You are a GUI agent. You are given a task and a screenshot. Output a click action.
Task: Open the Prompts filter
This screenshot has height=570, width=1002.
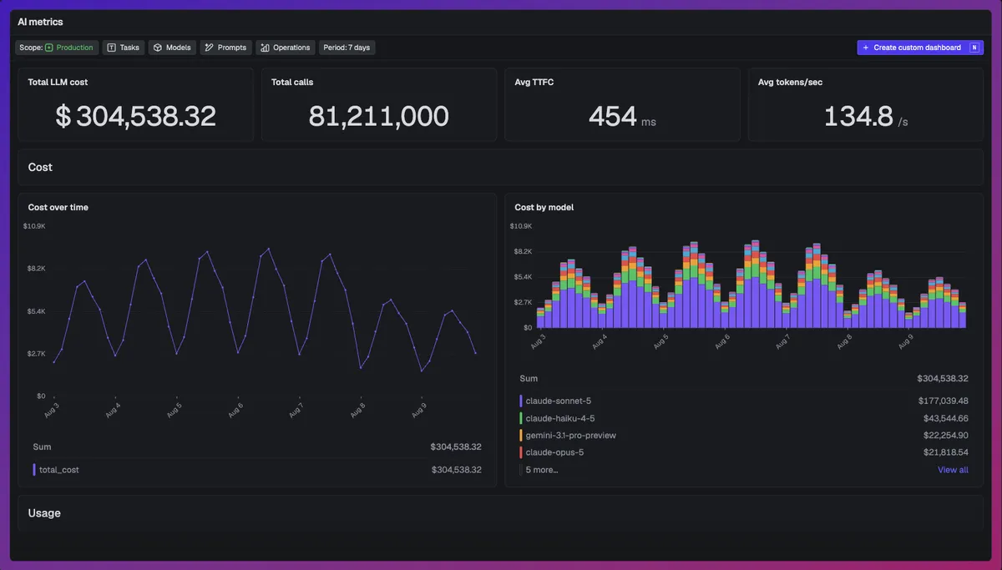225,48
